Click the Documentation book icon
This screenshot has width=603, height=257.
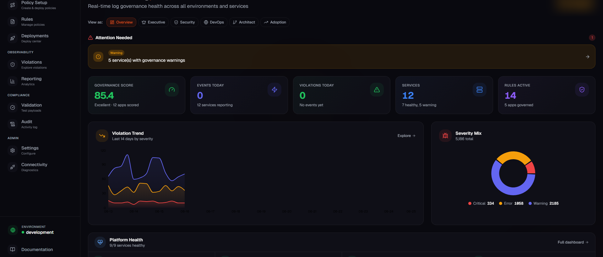(x=13, y=249)
